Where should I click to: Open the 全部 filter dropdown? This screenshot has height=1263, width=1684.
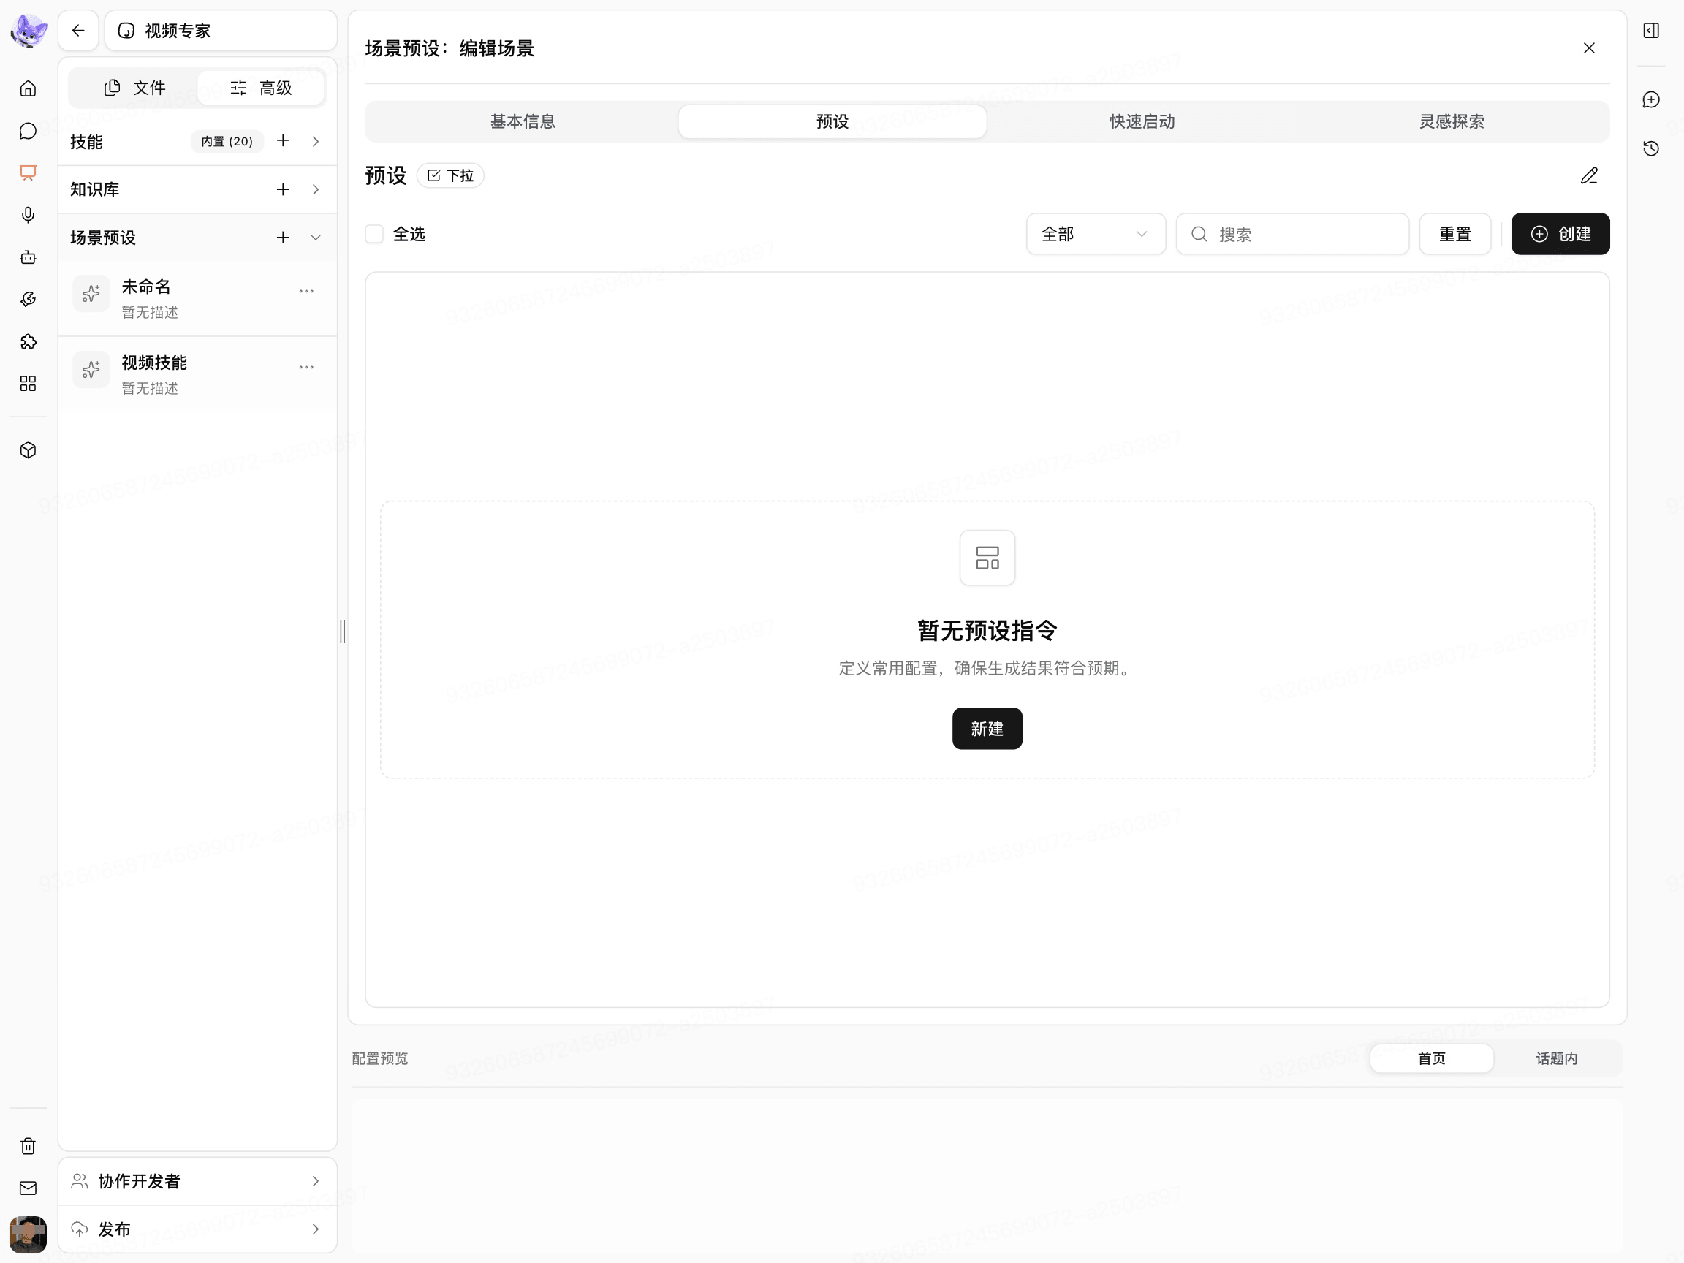(1096, 234)
